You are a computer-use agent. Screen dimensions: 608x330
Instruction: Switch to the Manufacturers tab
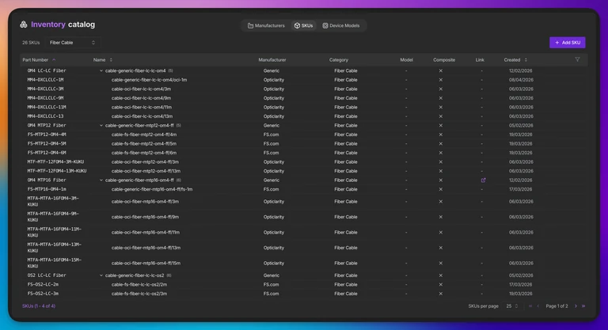[x=266, y=25]
